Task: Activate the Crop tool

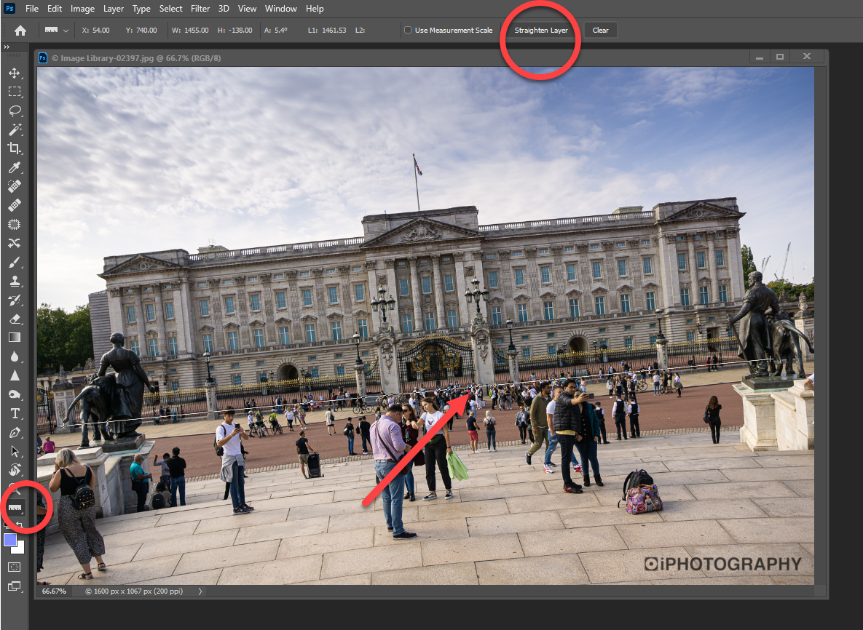Action: [15, 148]
